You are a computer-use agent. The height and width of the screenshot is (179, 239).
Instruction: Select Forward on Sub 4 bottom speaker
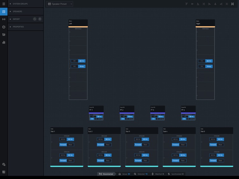coord(176,161)
